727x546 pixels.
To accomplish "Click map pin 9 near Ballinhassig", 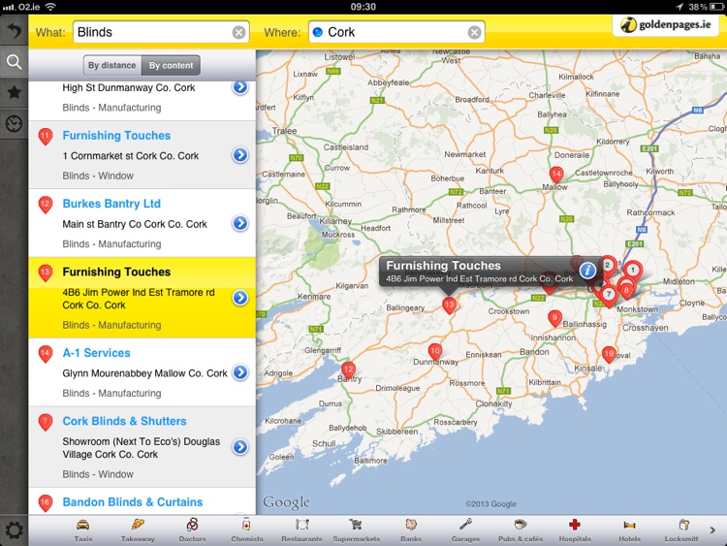I will (554, 319).
